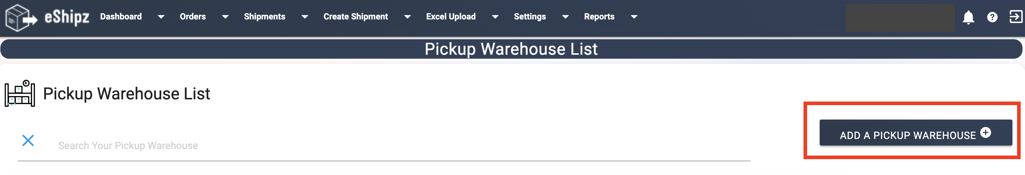Expand the Orders dropdown arrow
Viewport: 1025px width, 175px height.
click(225, 17)
